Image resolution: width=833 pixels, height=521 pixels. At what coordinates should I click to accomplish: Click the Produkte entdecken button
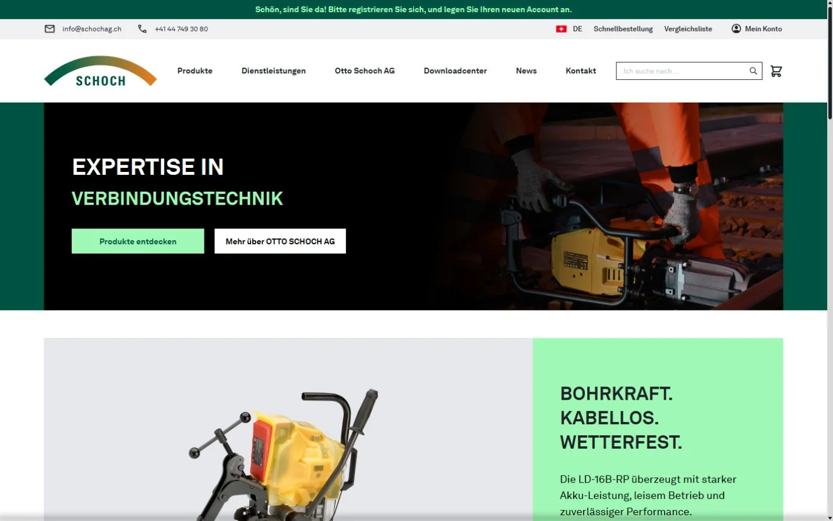(138, 241)
